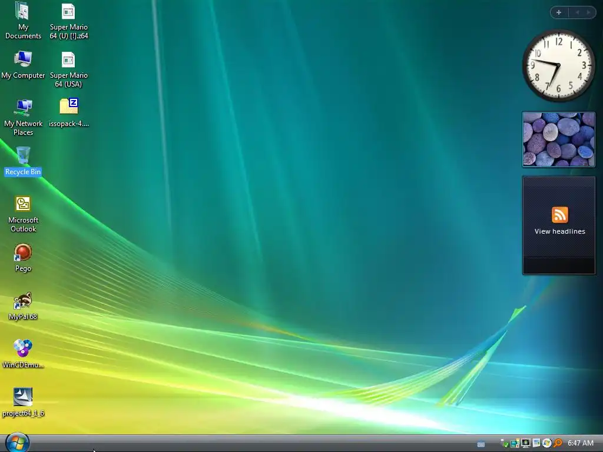
Task: Click the pebbles slideshow gadget picture
Action: click(558, 139)
